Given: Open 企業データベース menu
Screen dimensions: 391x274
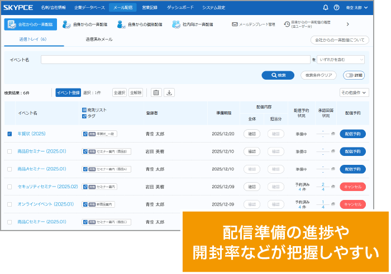Looking at the screenshot, I should click(x=89, y=7).
